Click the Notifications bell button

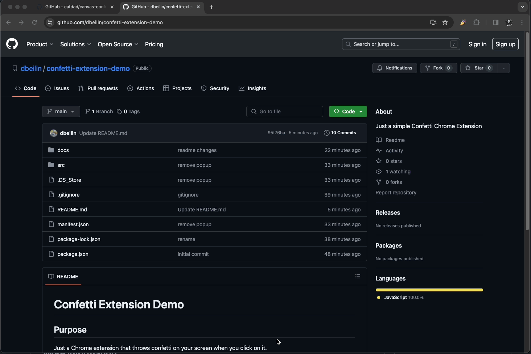click(395, 68)
